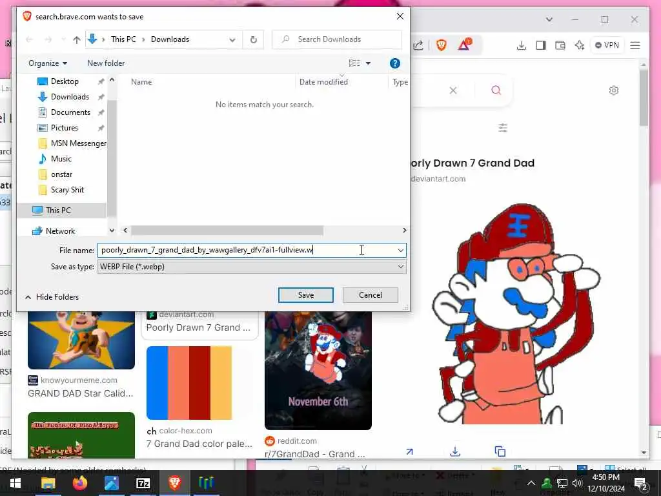Collapse folders with Hide Folders
The width and height of the screenshot is (661, 496).
(52, 297)
